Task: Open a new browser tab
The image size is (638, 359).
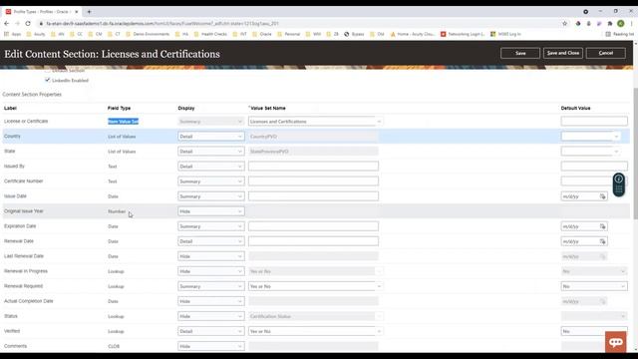Action: (89, 12)
